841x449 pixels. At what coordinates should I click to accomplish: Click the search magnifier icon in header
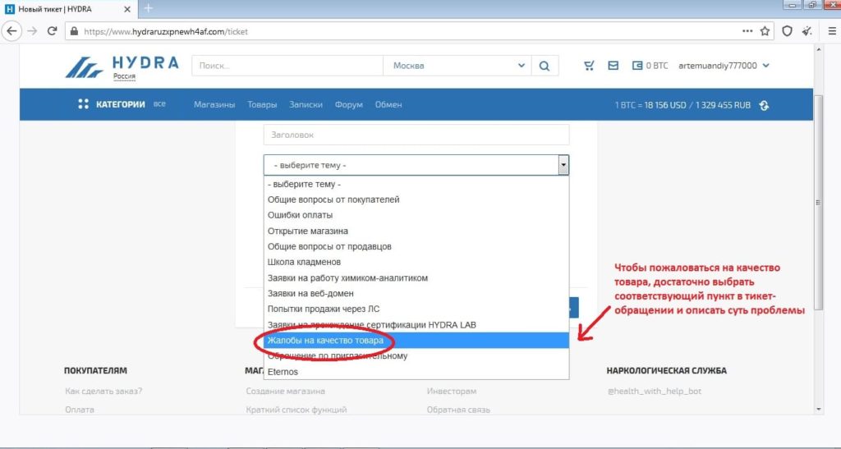coord(544,66)
